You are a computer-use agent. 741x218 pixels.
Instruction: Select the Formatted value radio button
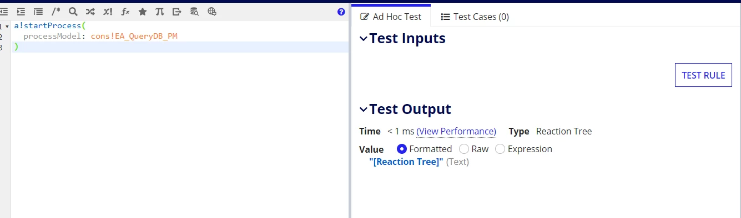pyautogui.click(x=402, y=149)
